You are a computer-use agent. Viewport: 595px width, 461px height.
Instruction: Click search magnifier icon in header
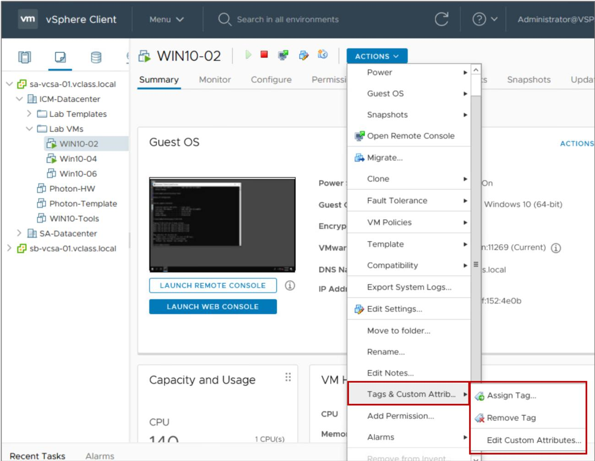pyautogui.click(x=224, y=19)
